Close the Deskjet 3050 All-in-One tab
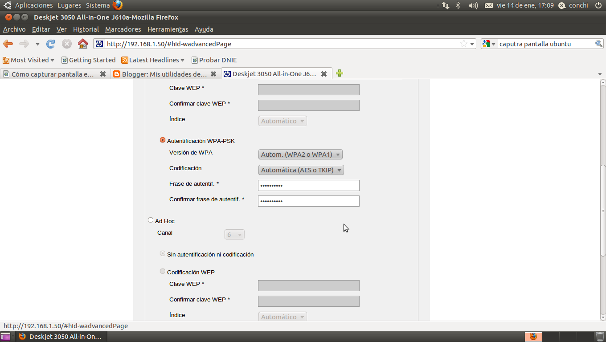606x342 pixels. point(324,74)
